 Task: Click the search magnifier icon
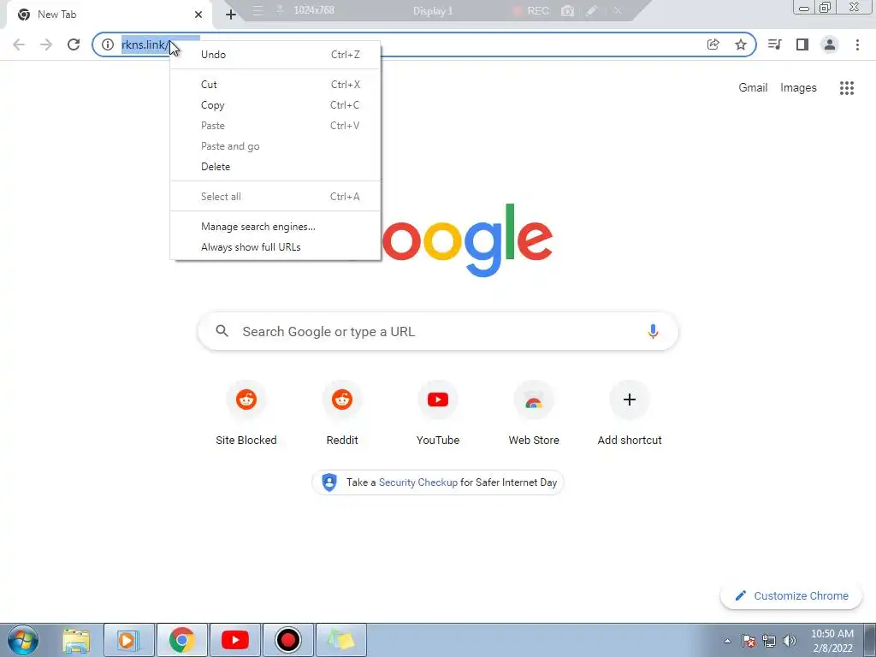coord(222,331)
